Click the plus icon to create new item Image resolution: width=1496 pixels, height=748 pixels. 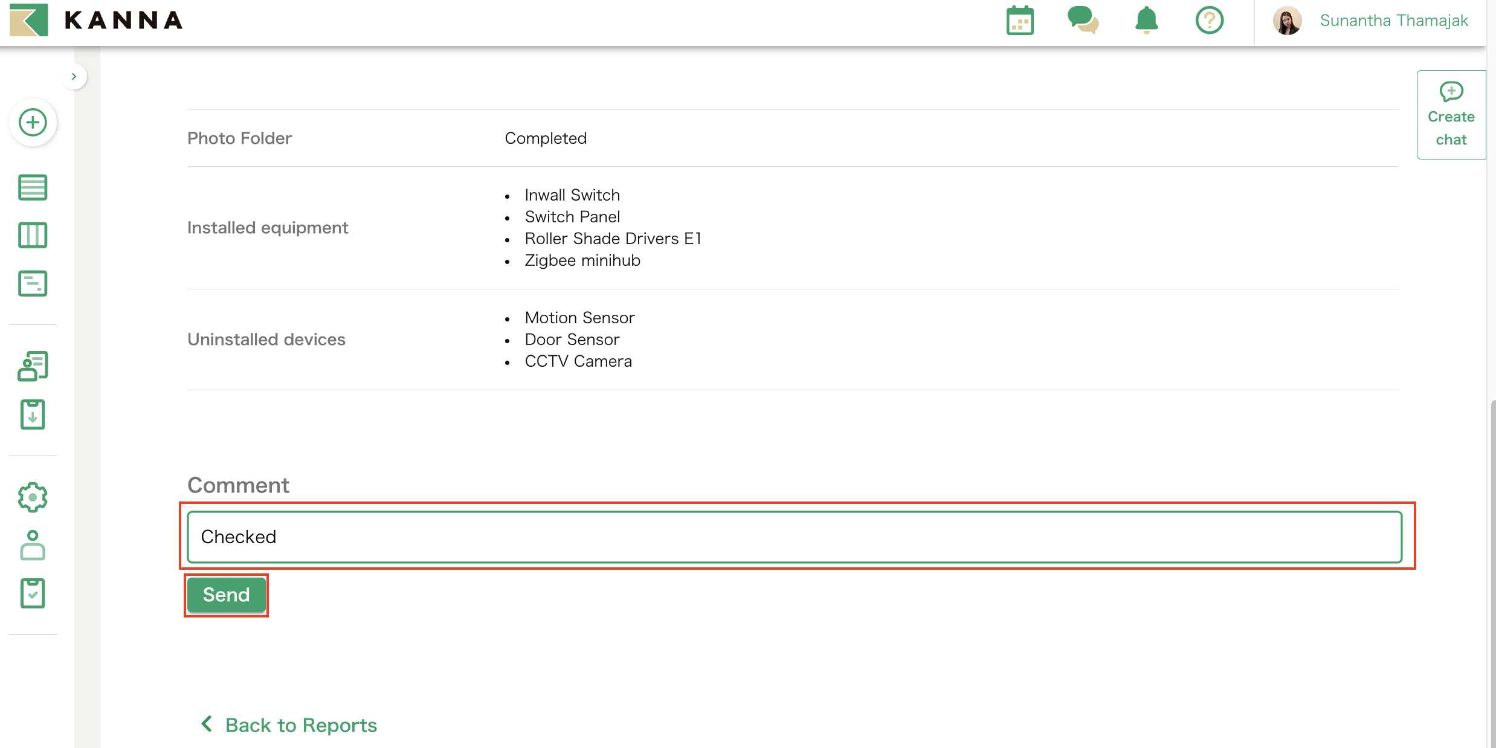[33, 121]
